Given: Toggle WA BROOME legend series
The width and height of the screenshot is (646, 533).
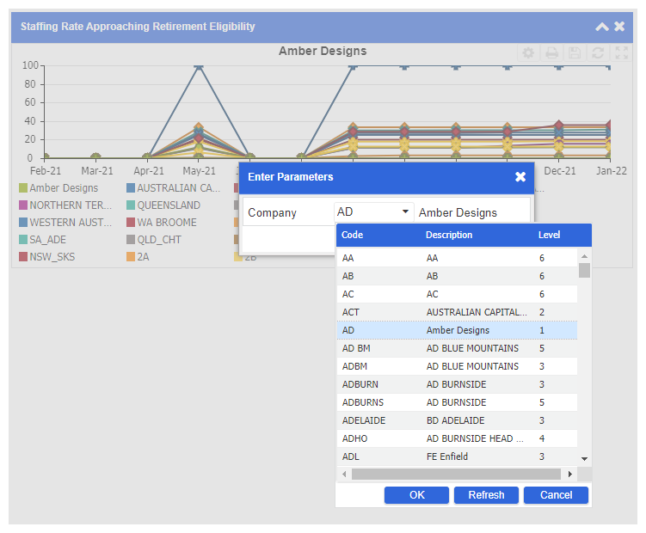Looking at the screenshot, I should click(162, 223).
